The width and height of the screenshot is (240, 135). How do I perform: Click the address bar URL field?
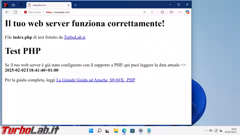click(x=95, y=12)
